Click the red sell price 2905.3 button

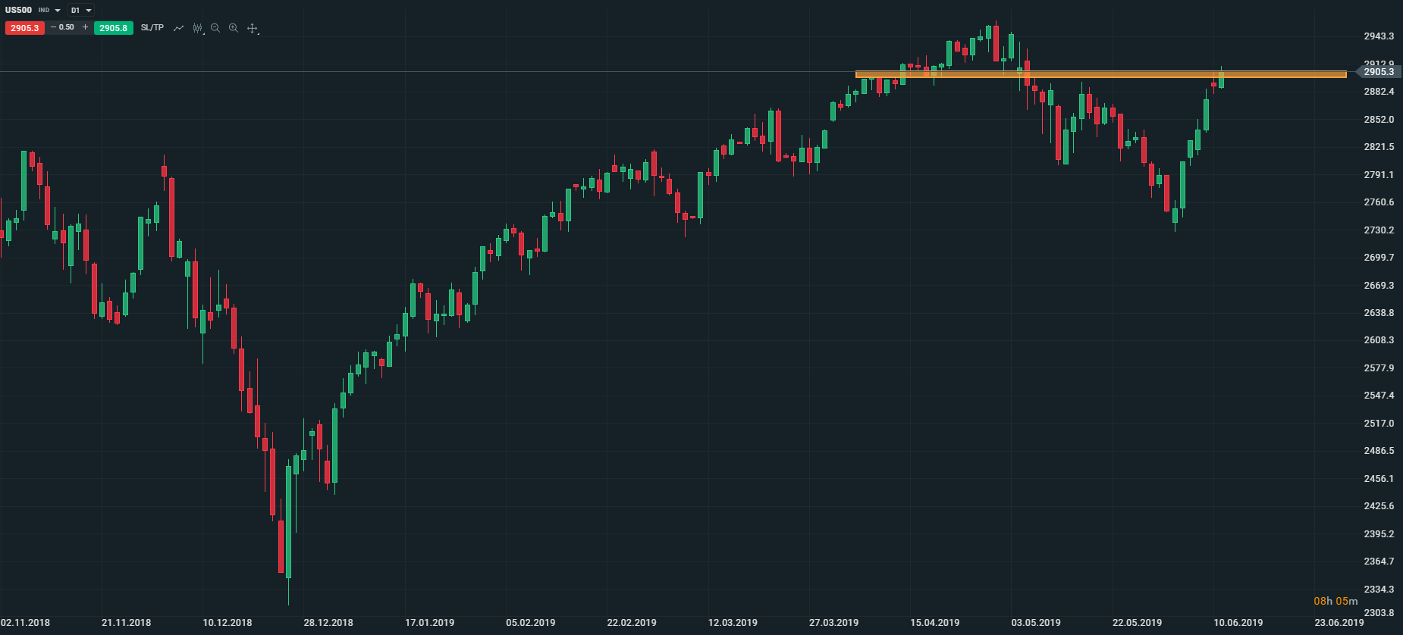(x=24, y=28)
